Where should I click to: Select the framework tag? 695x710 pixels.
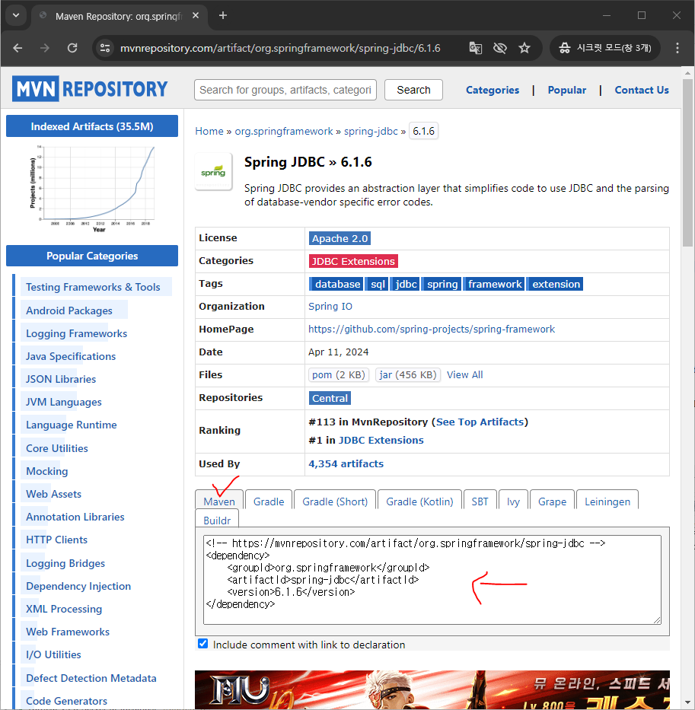[x=494, y=284]
